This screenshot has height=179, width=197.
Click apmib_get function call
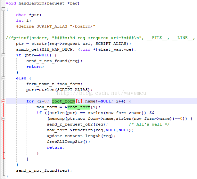[x=28, y=49]
